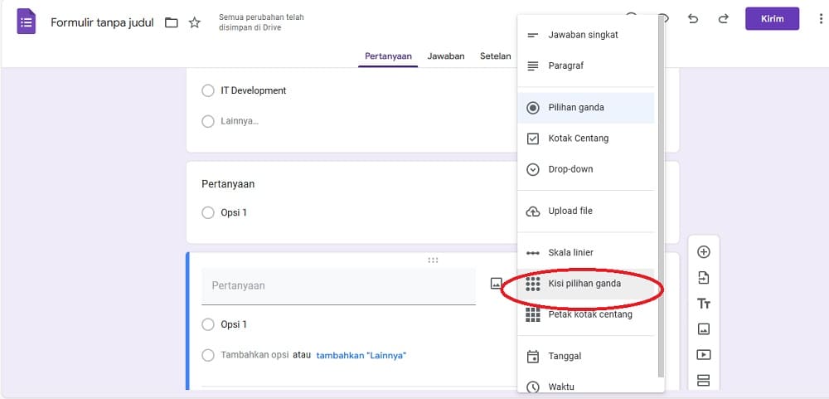Click the Kirim button
The width and height of the screenshot is (829, 399).
(772, 19)
